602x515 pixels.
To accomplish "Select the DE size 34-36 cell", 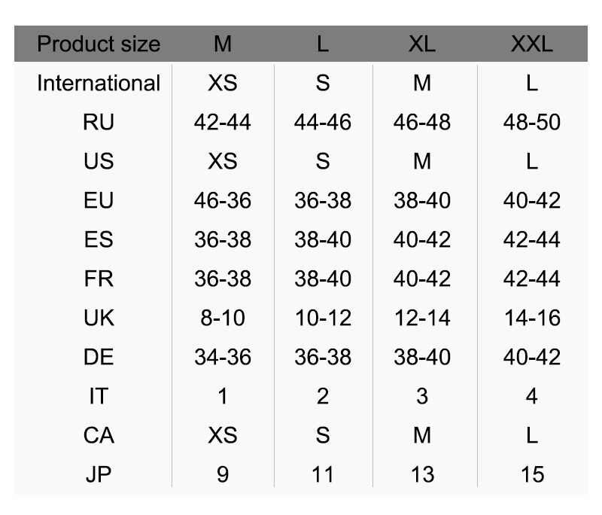I will (x=223, y=357).
